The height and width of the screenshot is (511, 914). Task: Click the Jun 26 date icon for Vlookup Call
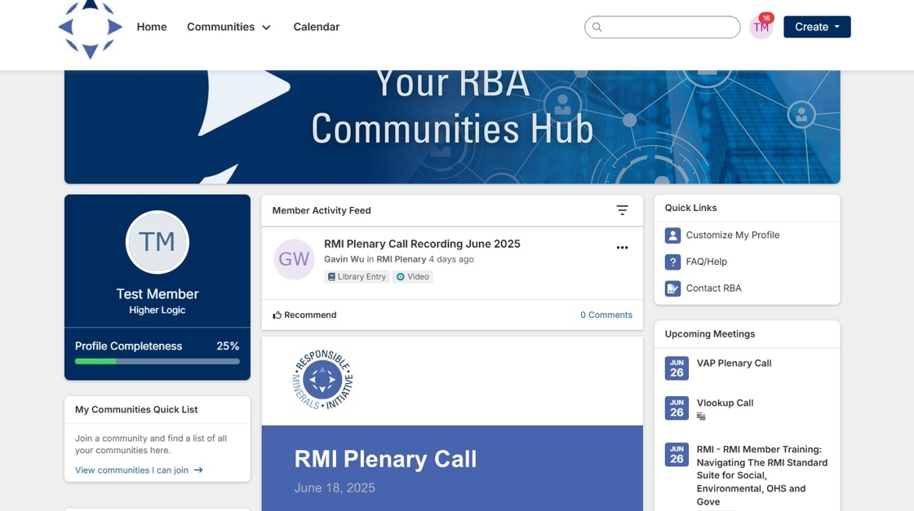677,408
